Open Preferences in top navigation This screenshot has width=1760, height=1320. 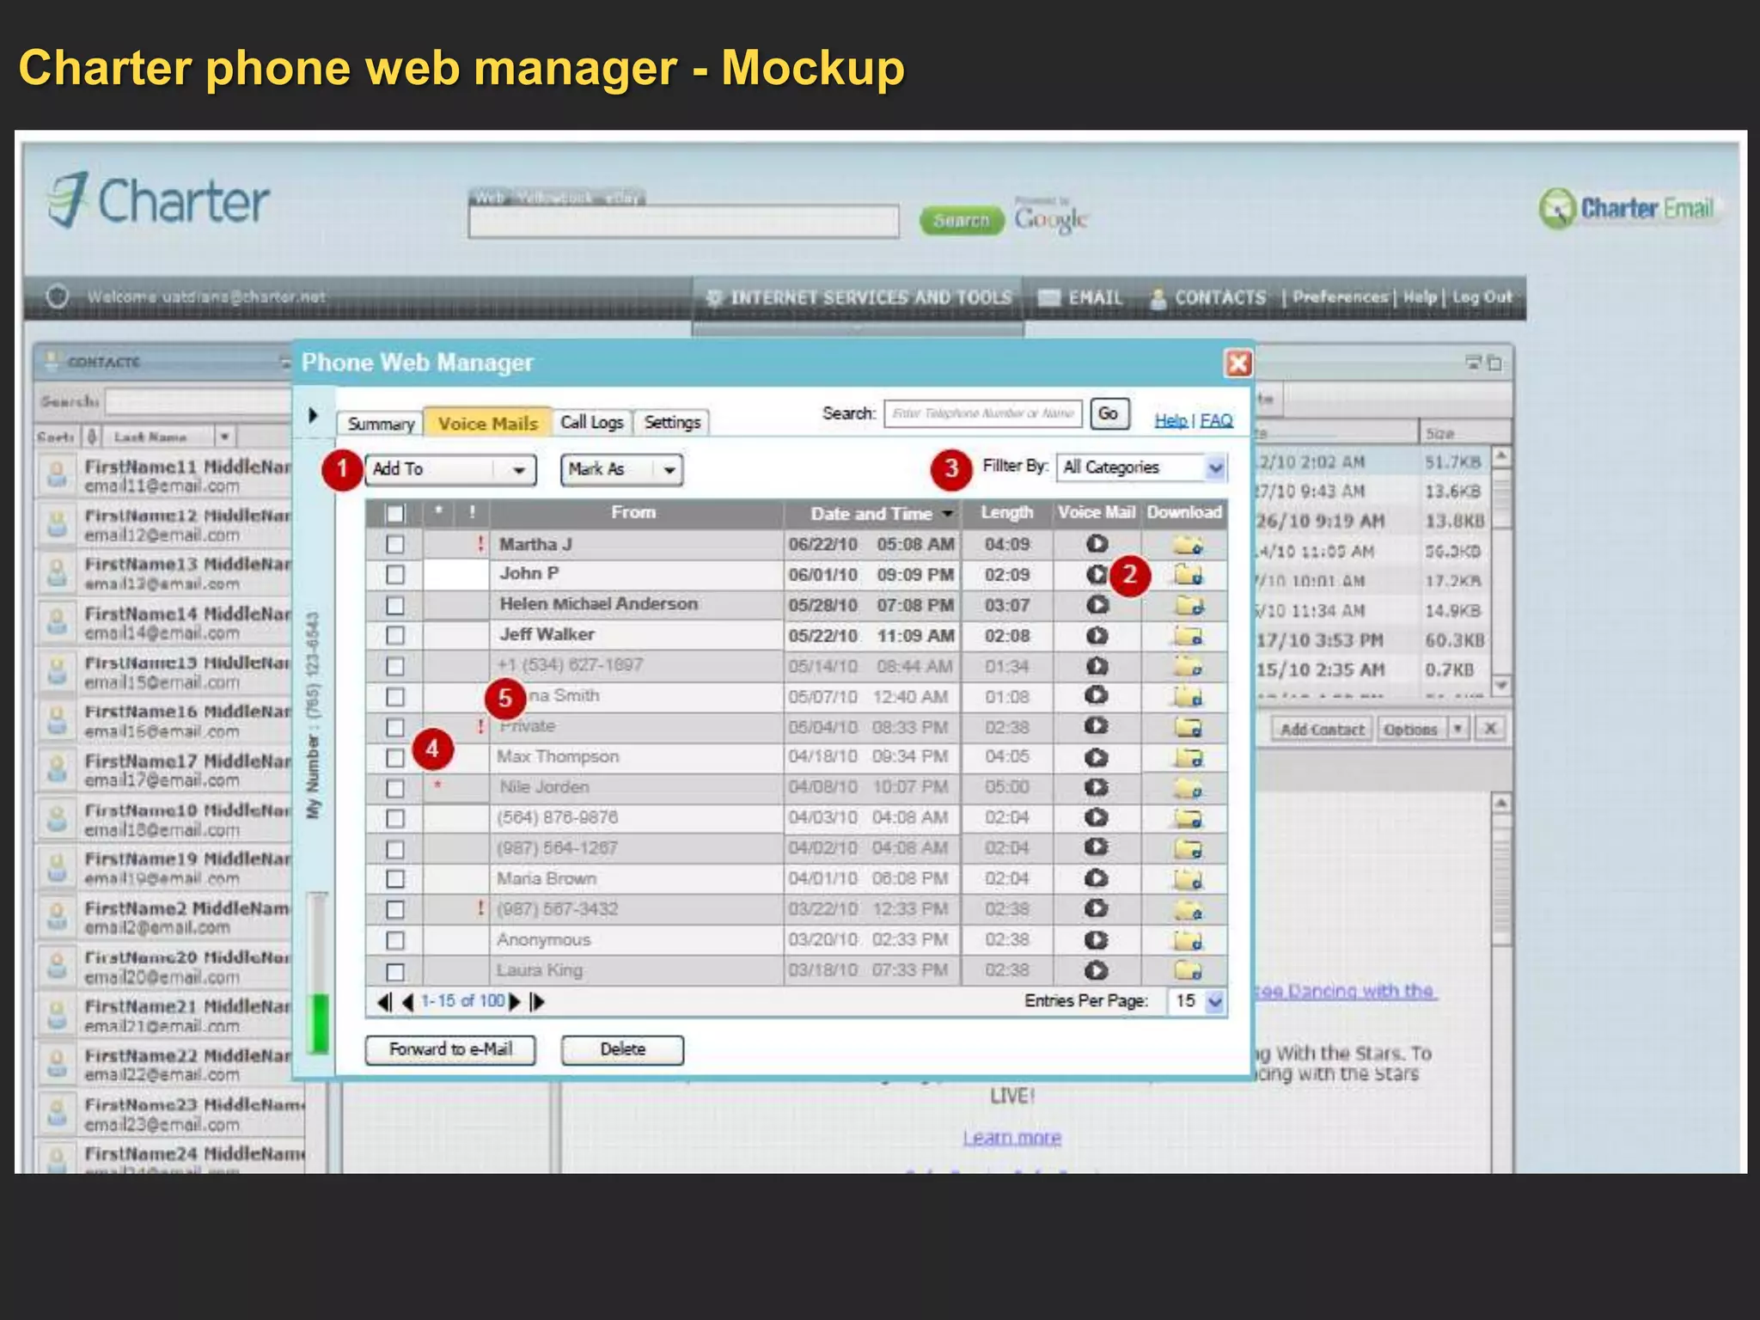(x=1340, y=297)
